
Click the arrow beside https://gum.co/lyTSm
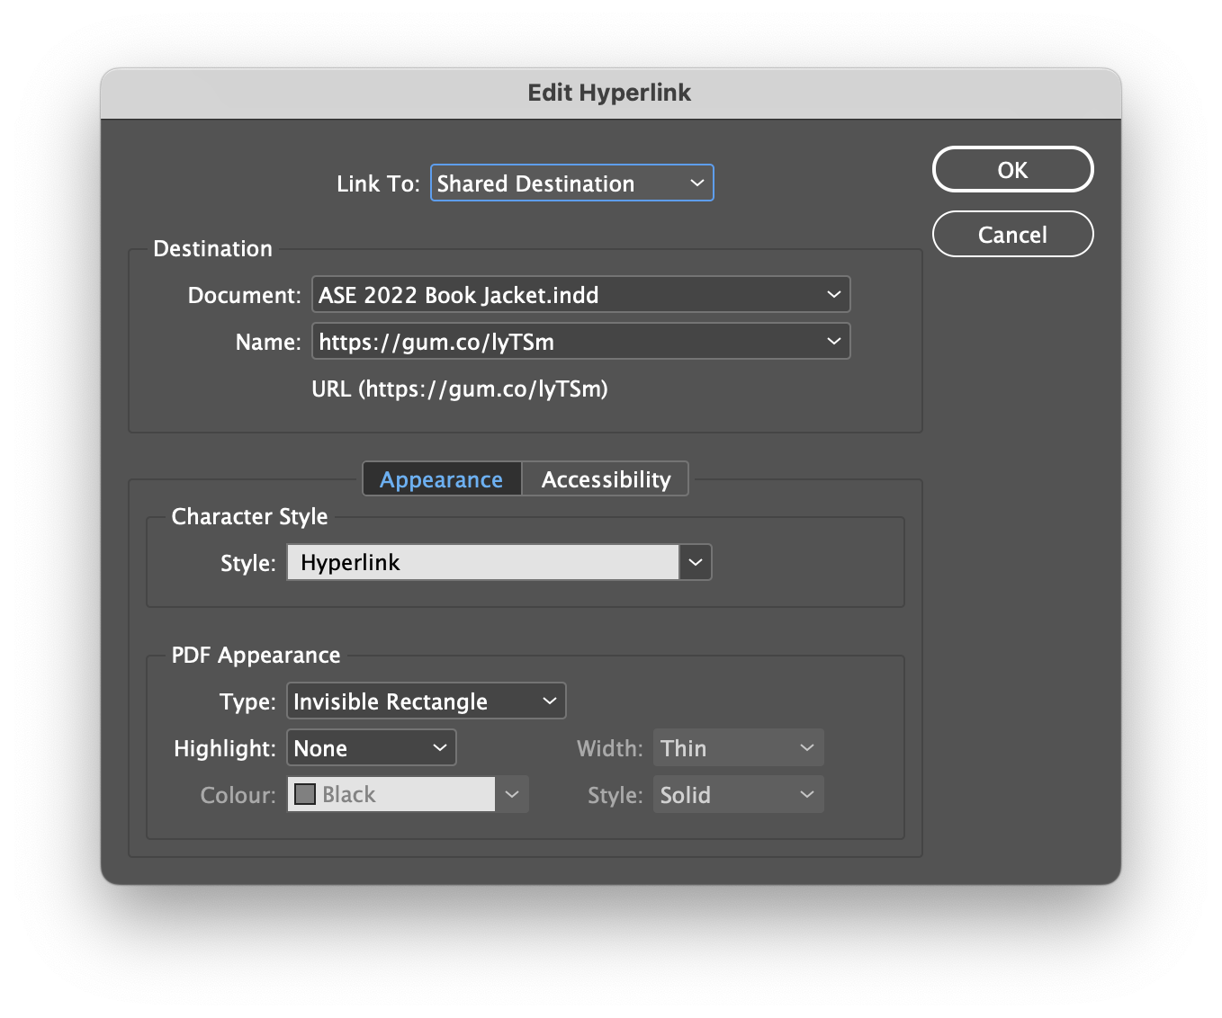tap(832, 341)
